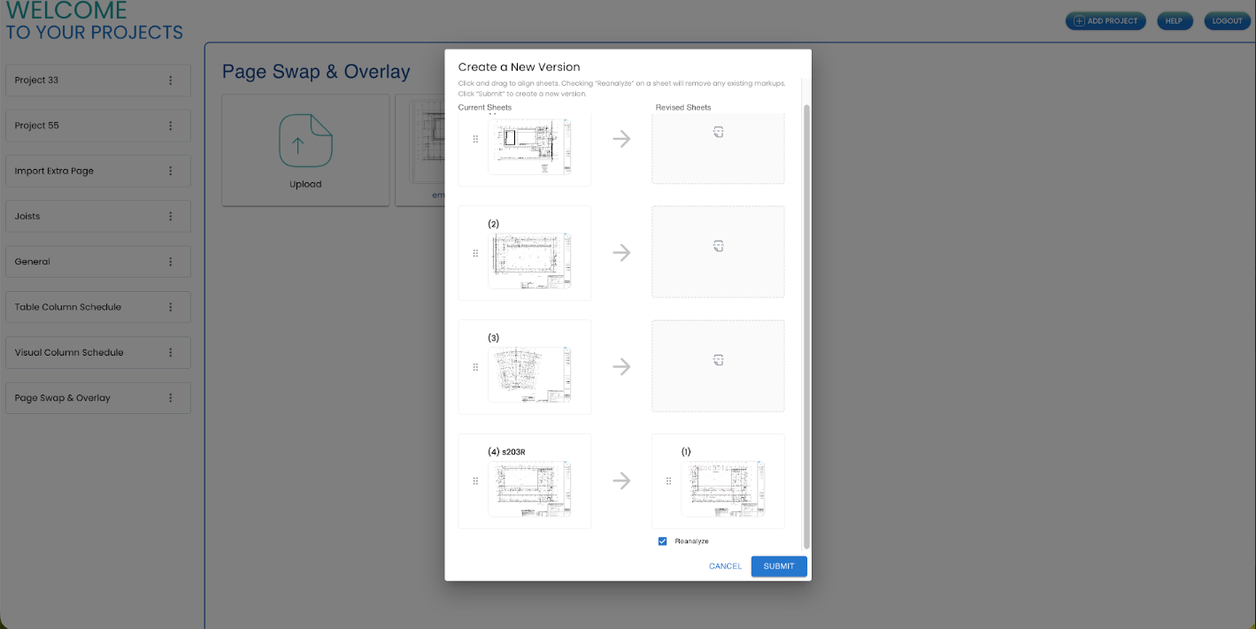Click the Submit button
The height and width of the screenshot is (629, 1256).
click(x=779, y=566)
